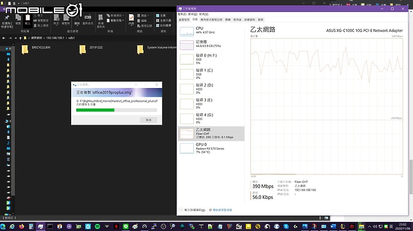Select 磁碟 4 (G:) in performance list
413x231 pixels.
pos(211,118)
